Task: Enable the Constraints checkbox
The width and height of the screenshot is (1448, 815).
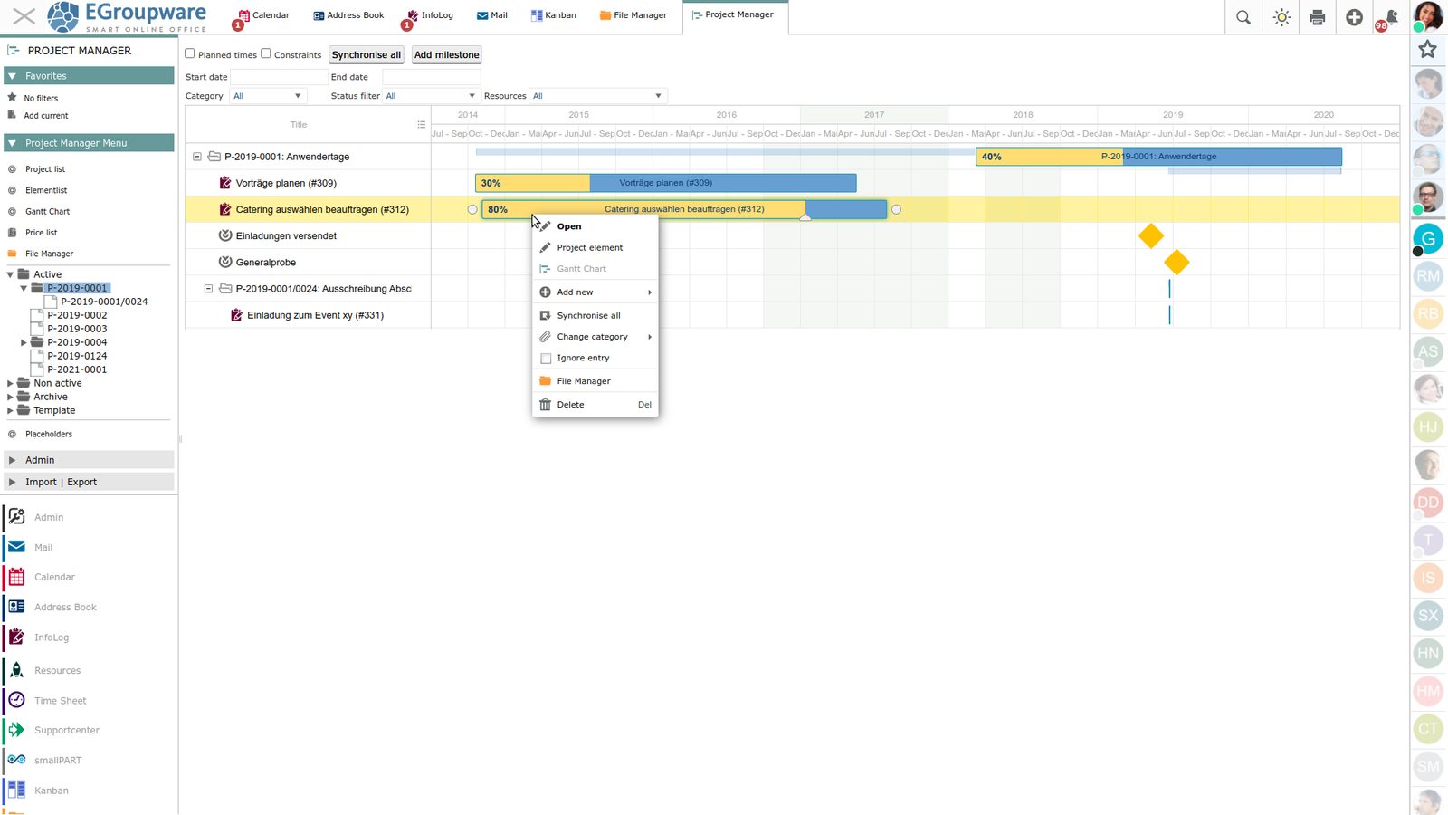Action: click(x=266, y=53)
